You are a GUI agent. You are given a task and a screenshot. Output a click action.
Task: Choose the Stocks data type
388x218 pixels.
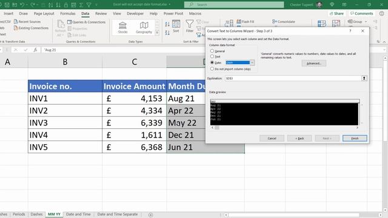(122, 27)
